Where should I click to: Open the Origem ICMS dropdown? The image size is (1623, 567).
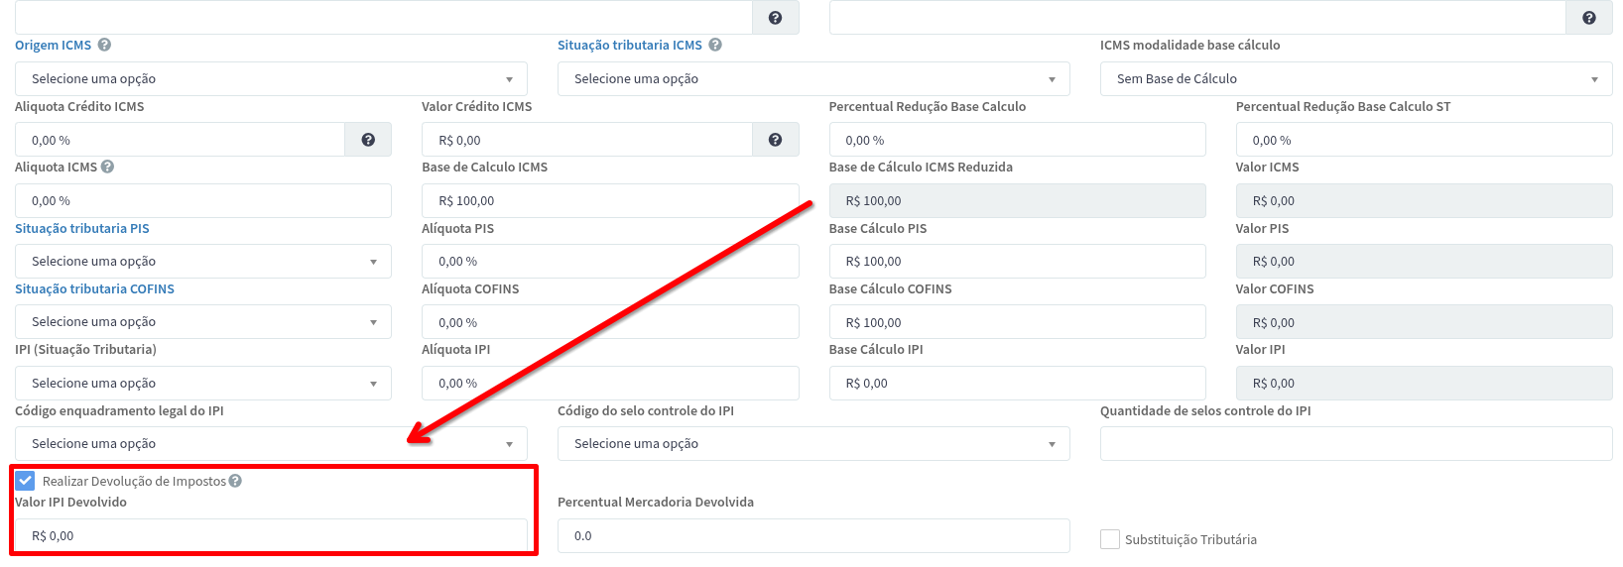(271, 79)
